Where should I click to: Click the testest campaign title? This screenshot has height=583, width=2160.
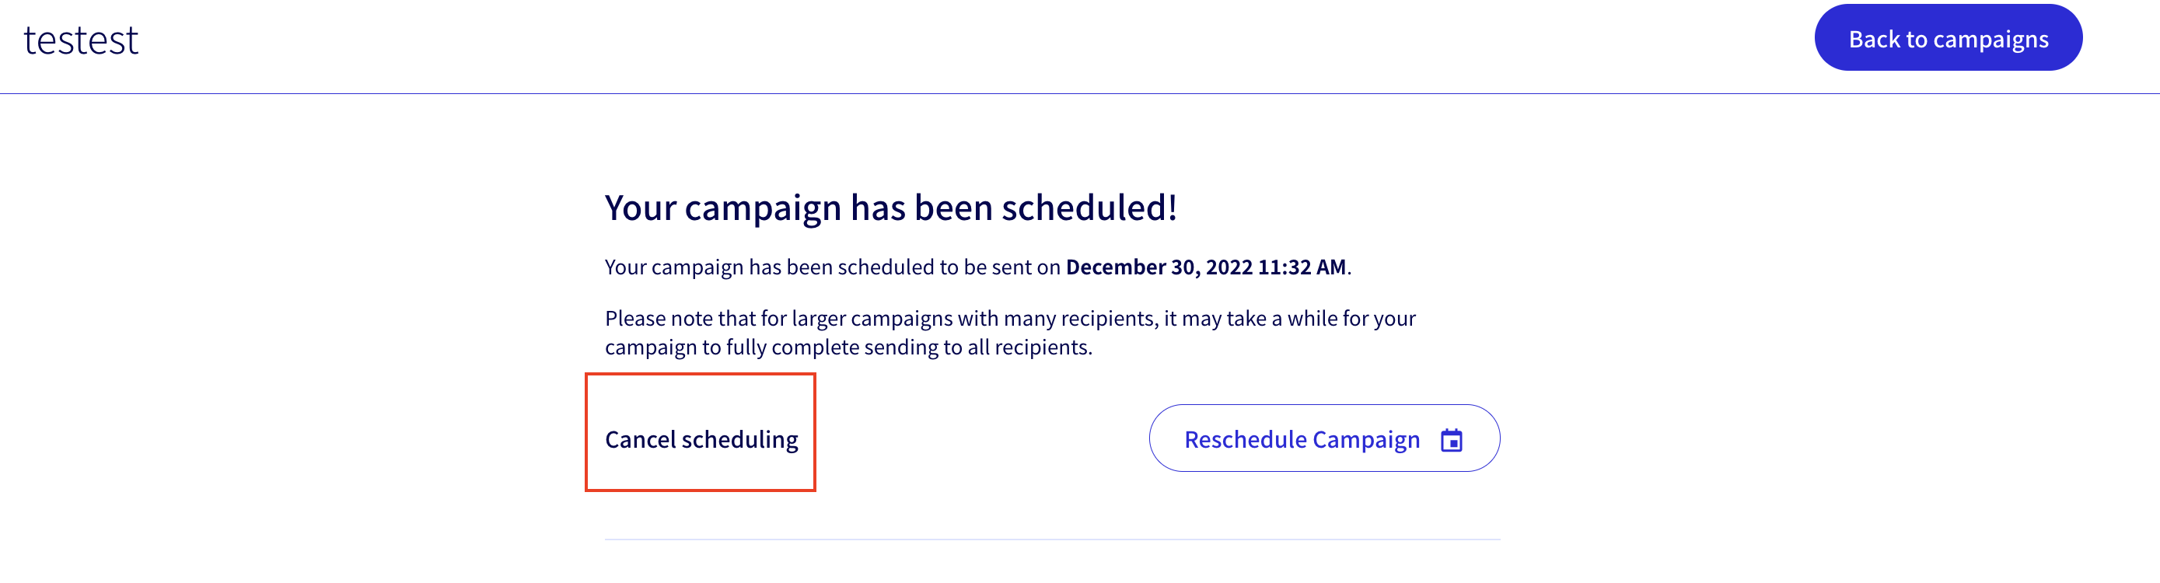coord(81,40)
